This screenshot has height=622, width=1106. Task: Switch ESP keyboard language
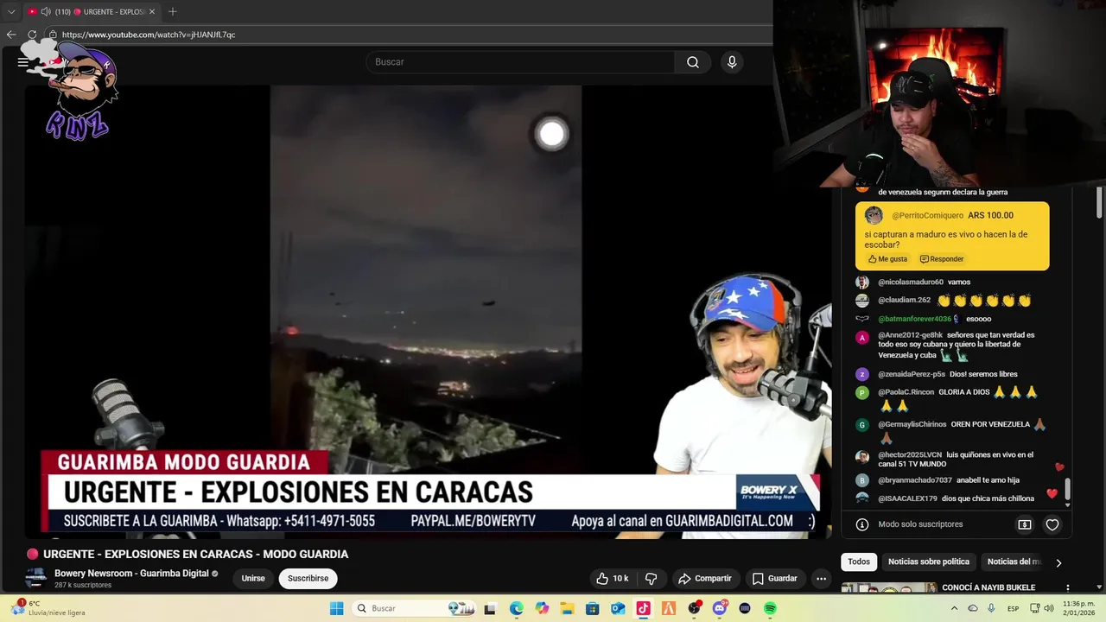(x=1013, y=608)
